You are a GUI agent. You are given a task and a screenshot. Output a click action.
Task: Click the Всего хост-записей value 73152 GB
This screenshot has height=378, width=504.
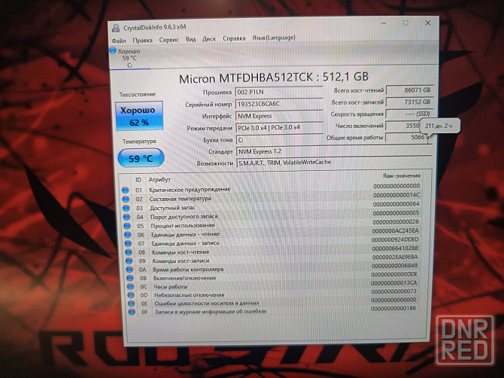click(409, 102)
